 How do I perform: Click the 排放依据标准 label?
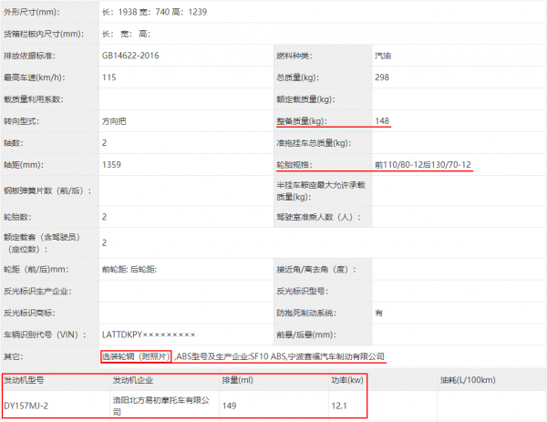29,56
